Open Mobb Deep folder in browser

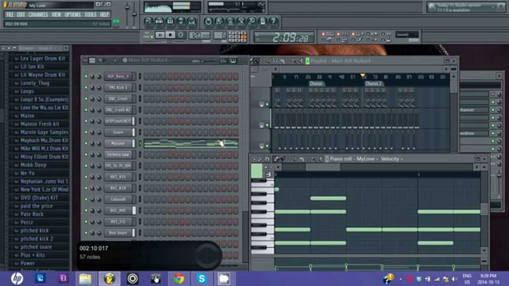click(33, 165)
